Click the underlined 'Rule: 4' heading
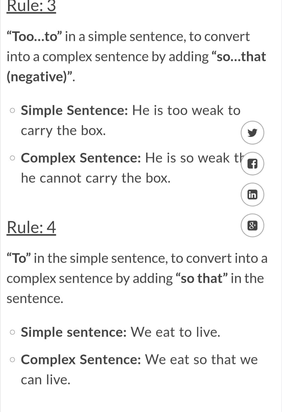The height and width of the screenshot is (412, 282). pos(31,227)
